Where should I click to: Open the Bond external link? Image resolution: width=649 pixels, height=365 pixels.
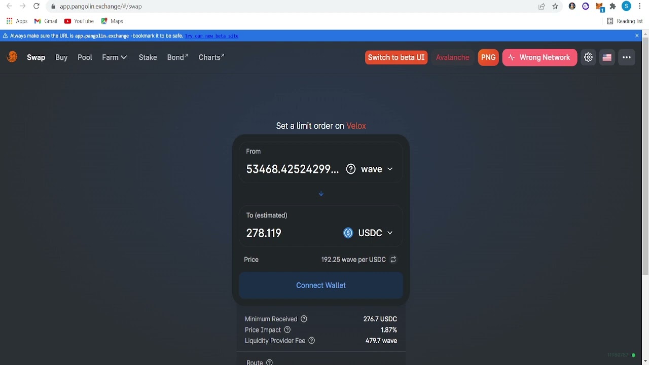(177, 57)
